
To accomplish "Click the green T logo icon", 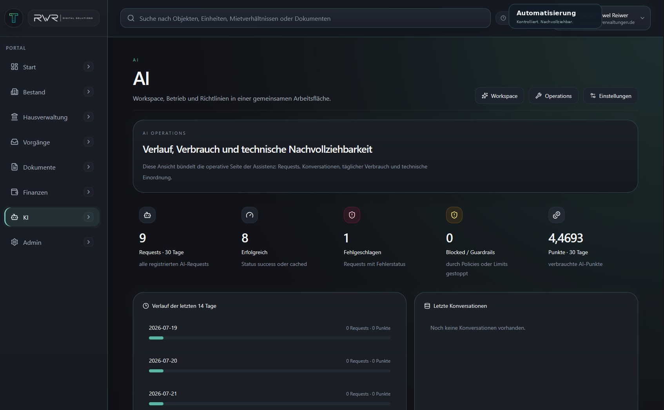I will 14,18.
